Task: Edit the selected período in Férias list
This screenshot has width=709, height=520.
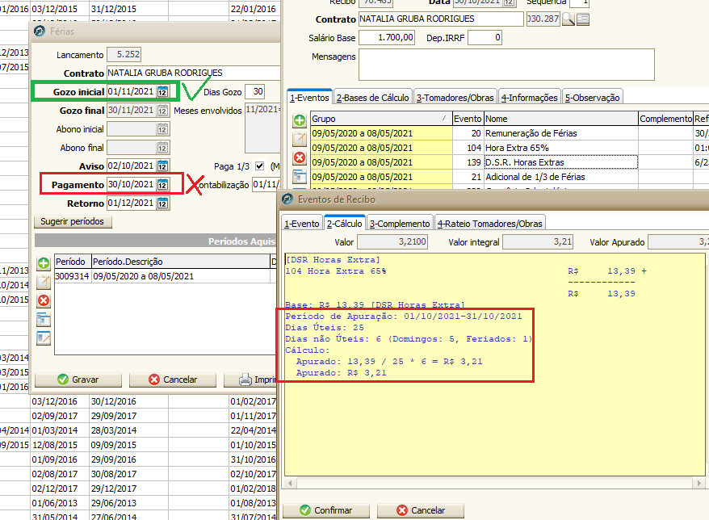Action: [44, 282]
